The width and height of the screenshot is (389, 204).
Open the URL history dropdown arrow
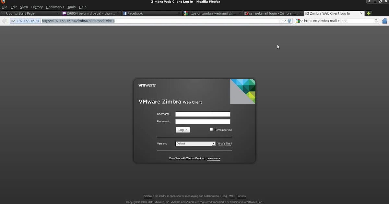click(285, 21)
